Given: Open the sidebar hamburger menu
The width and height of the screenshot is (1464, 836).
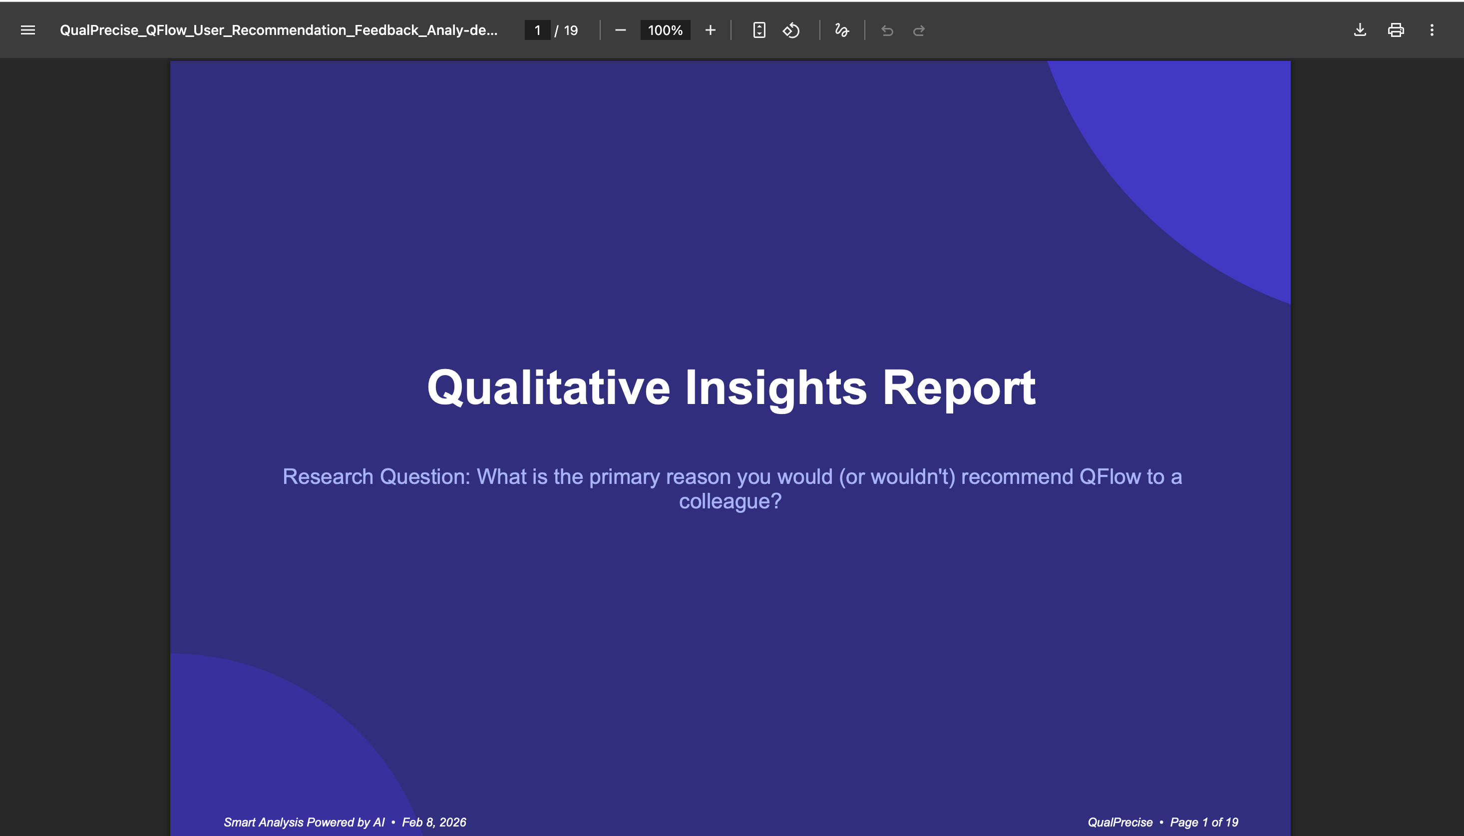Looking at the screenshot, I should click(27, 30).
